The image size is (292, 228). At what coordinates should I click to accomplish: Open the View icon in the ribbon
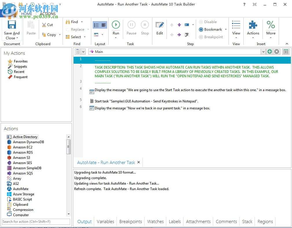(236, 25)
